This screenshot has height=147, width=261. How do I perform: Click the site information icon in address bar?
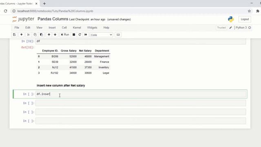pos(14,11)
